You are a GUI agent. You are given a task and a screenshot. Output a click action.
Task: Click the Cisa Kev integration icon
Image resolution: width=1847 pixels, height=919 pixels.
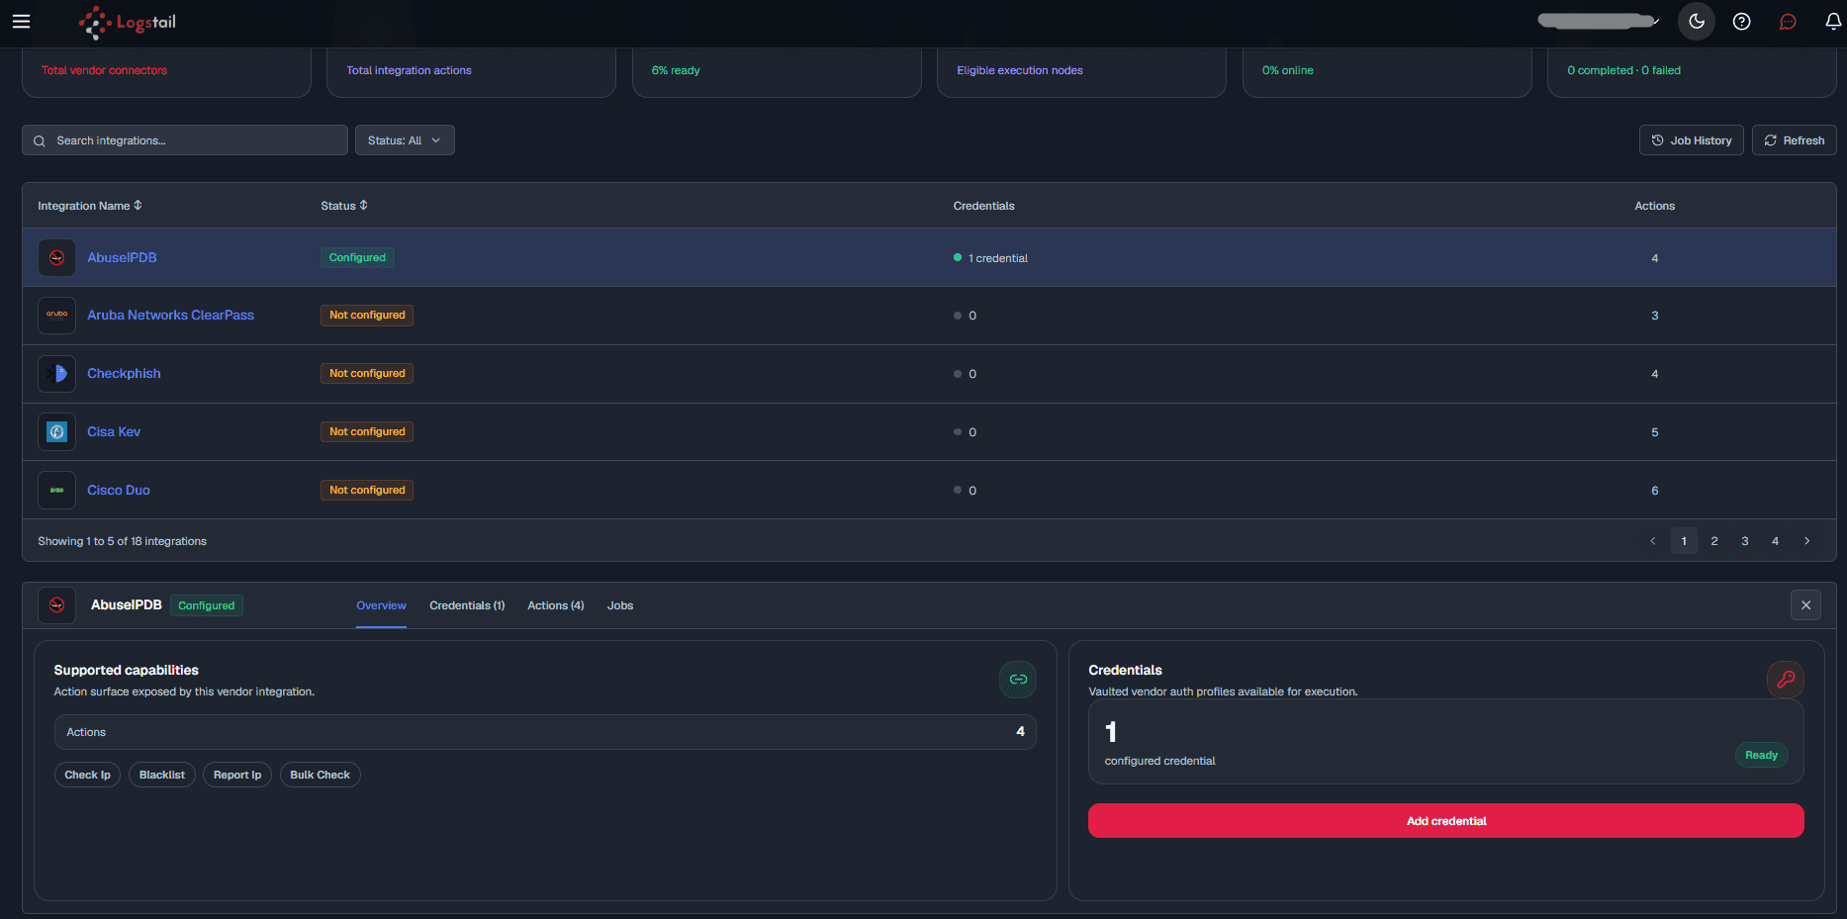tap(57, 432)
